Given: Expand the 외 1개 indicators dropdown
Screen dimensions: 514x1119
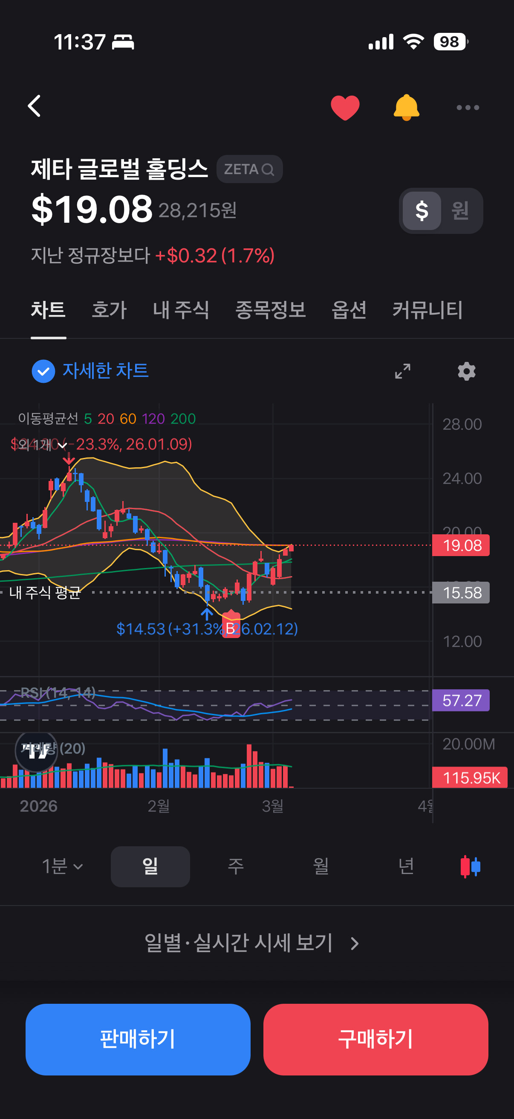Looking at the screenshot, I should tap(42, 445).
